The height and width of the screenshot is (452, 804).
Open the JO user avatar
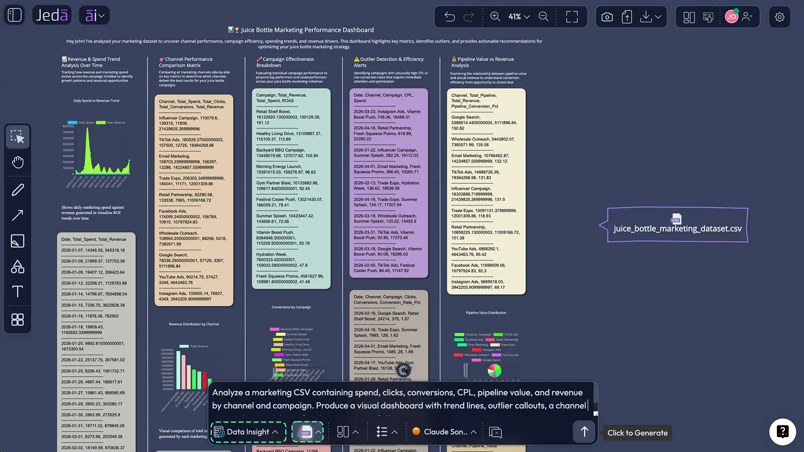pos(732,17)
